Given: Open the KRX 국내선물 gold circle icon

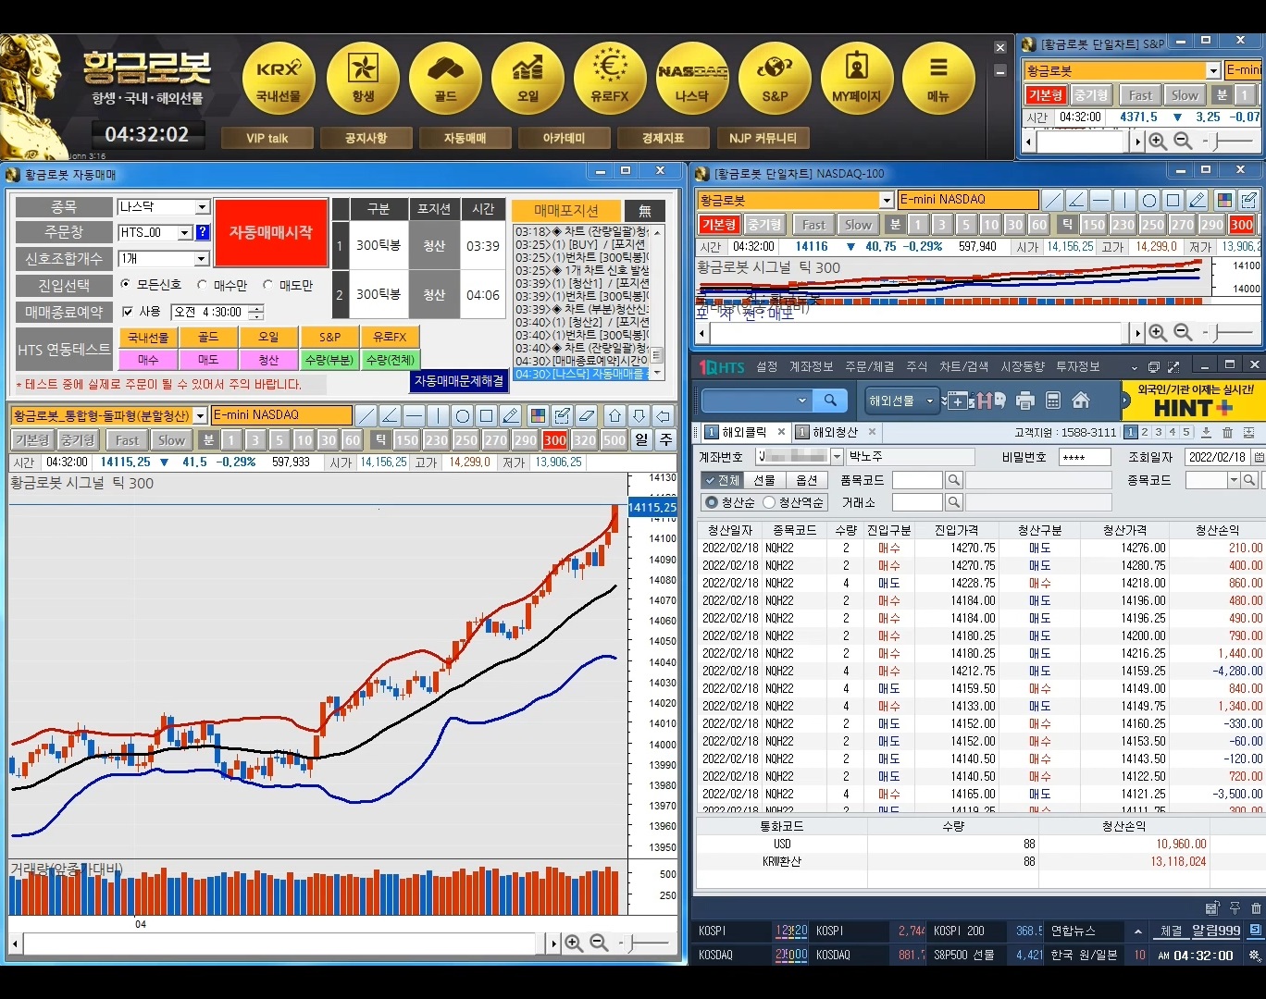Looking at the screenshot, I should (279, 78).
